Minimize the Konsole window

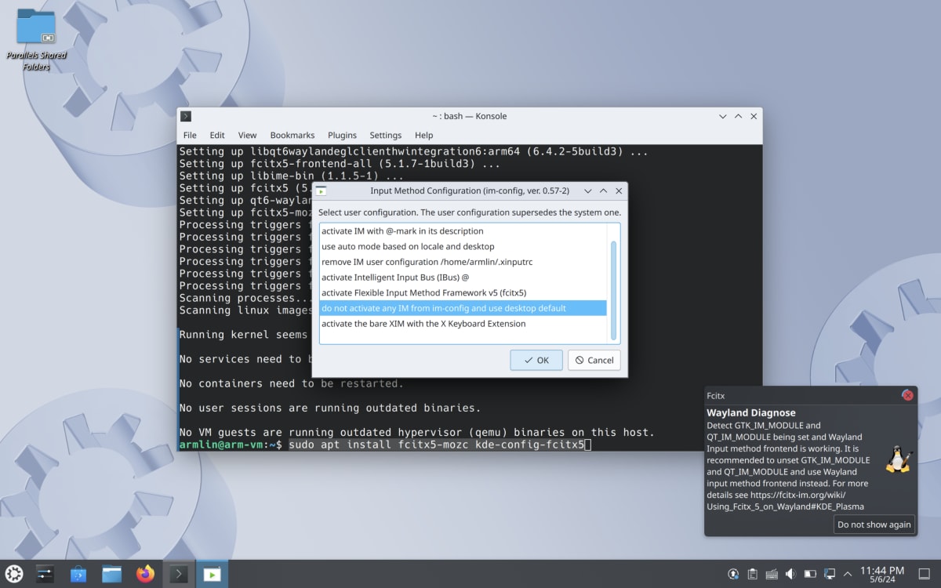[x=722, y=116]
